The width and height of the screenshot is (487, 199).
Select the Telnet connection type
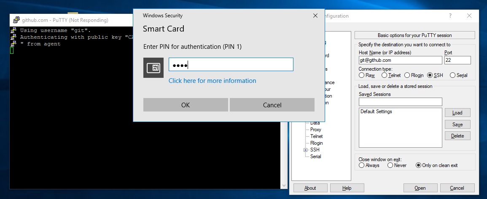tap(391, 75)
